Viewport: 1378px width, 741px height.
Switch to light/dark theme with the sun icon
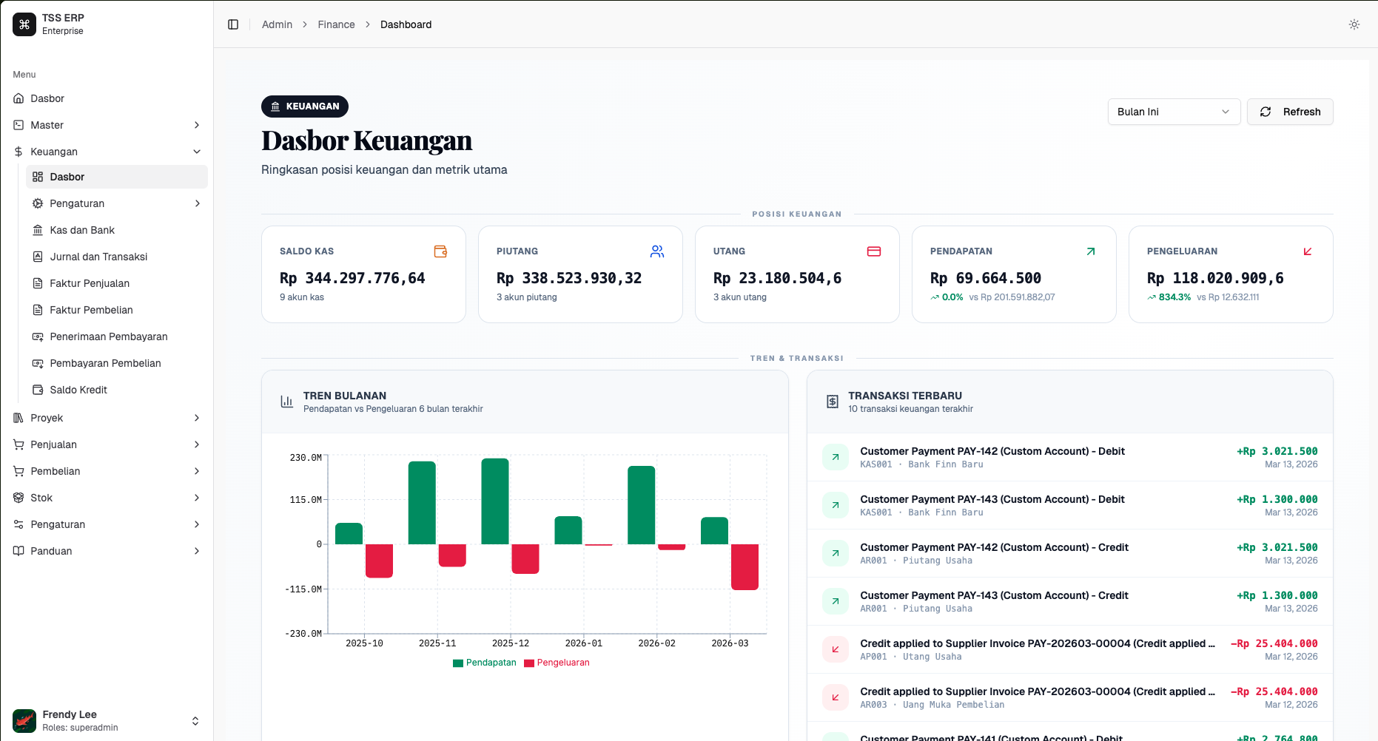click(1354, 24)
